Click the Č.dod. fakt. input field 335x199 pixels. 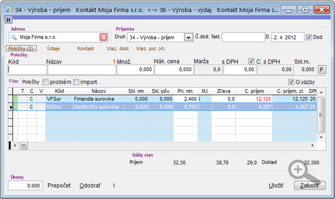(243, 37)
